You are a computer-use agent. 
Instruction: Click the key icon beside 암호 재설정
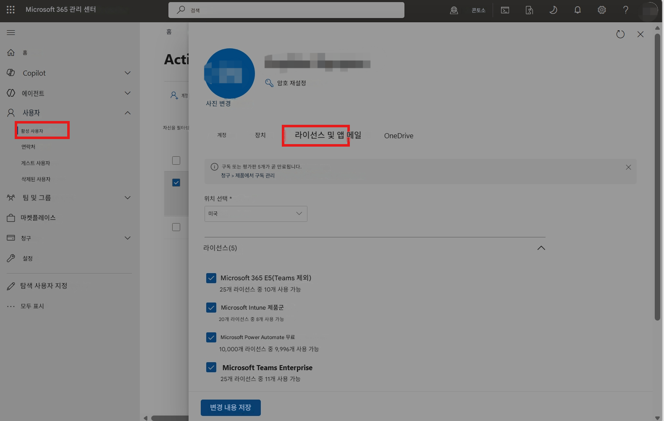point(269,83)
